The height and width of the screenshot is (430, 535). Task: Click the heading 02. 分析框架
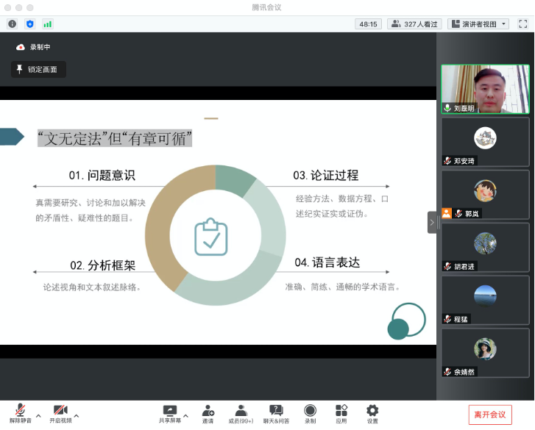[103, 265]
